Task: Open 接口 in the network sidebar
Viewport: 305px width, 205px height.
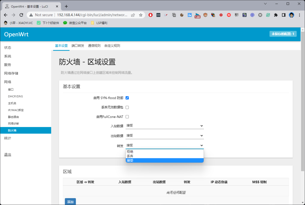Action: [11, 89]
